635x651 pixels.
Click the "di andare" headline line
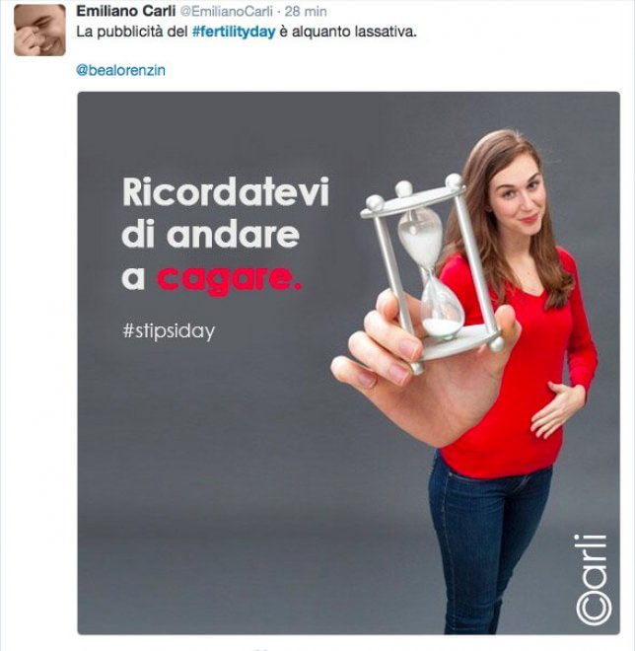[x=210, y=234]
